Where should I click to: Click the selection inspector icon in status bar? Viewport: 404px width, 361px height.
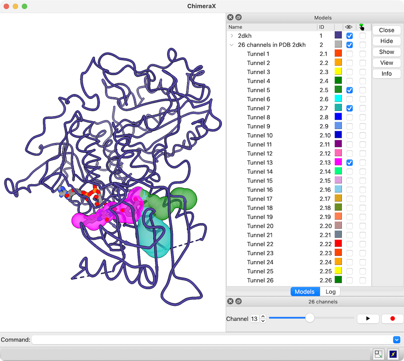tap(379, 354)
